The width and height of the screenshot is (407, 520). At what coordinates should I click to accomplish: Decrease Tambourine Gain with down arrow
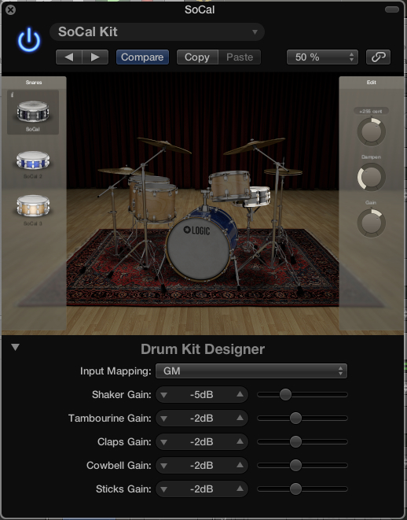(x=163, y=419)
